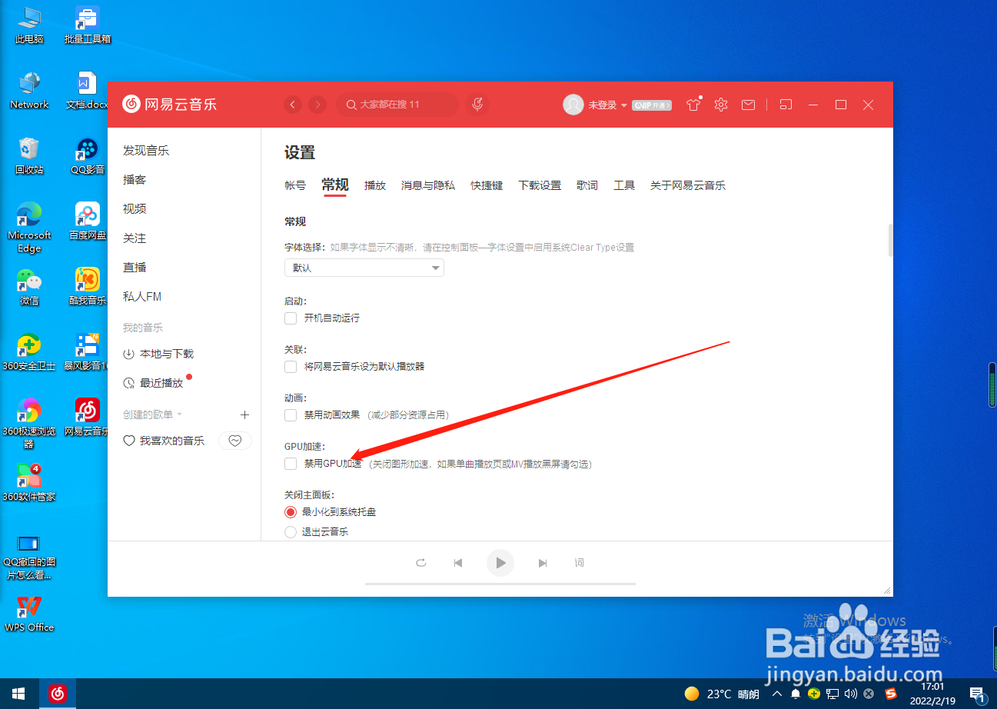Image resolution: width=997 pixels, height=709 pixels.
Task: Go forward with the right arrow button
Action: 317,105
